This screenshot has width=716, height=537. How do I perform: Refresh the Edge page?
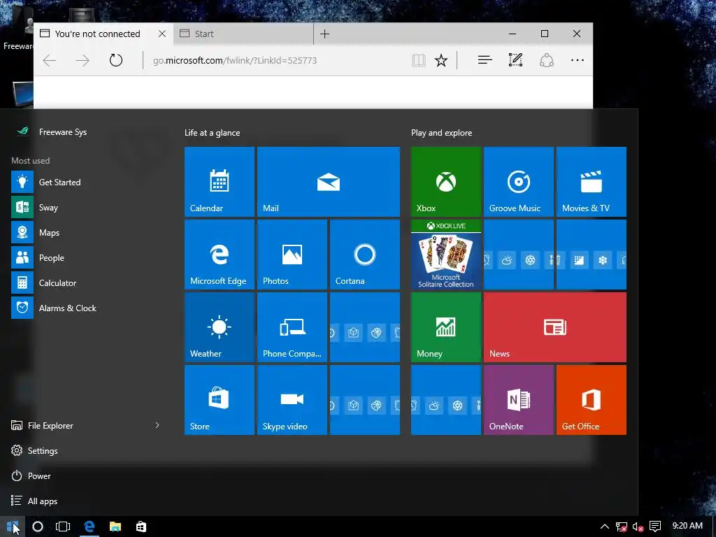coord(116,60)
